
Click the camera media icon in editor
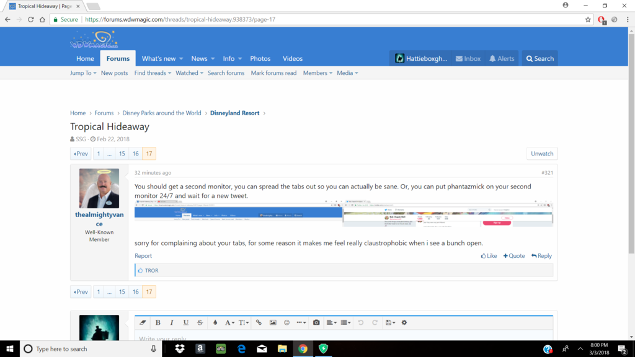316,322
